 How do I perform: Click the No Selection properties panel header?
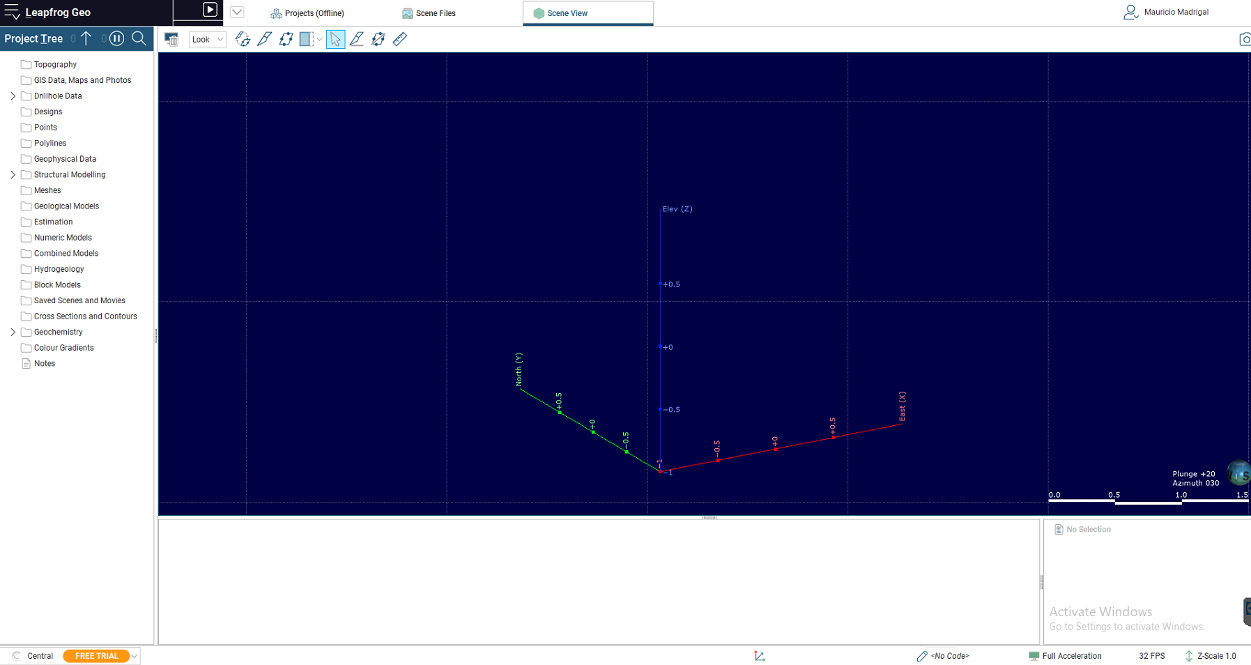click(1082, 530)
